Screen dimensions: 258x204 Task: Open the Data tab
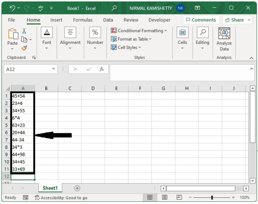tap(108, 20)
